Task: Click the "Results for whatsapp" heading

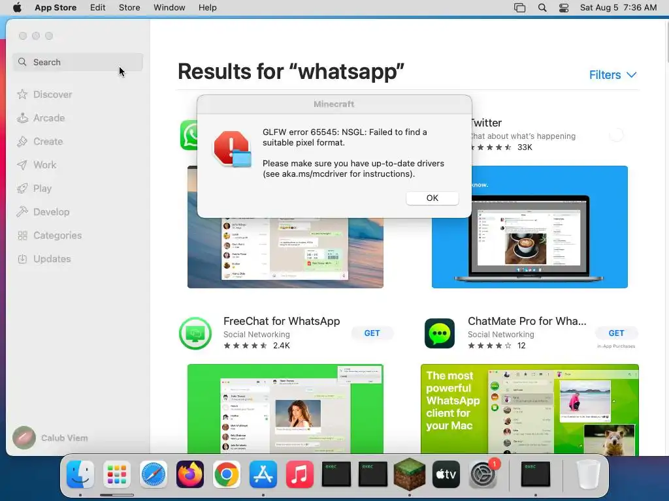Action: click(x=291, y=71)
